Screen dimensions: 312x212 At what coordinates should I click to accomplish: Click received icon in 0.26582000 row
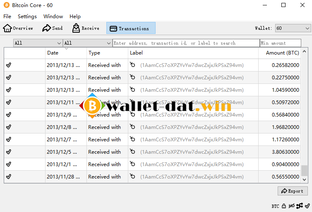(132, 64)
